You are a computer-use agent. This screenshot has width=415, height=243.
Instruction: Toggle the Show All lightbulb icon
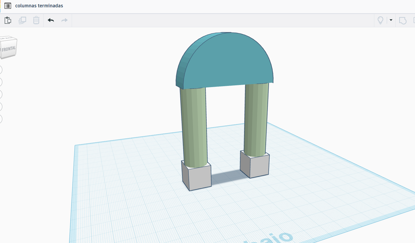380,20
